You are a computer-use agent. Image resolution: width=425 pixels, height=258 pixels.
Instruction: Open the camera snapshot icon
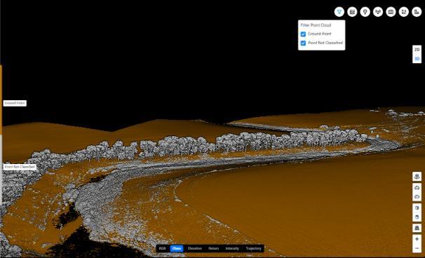tap(391, 12)
